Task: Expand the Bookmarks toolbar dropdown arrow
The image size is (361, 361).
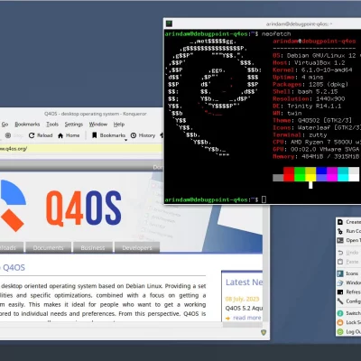Action: click(x=125, y=140)
